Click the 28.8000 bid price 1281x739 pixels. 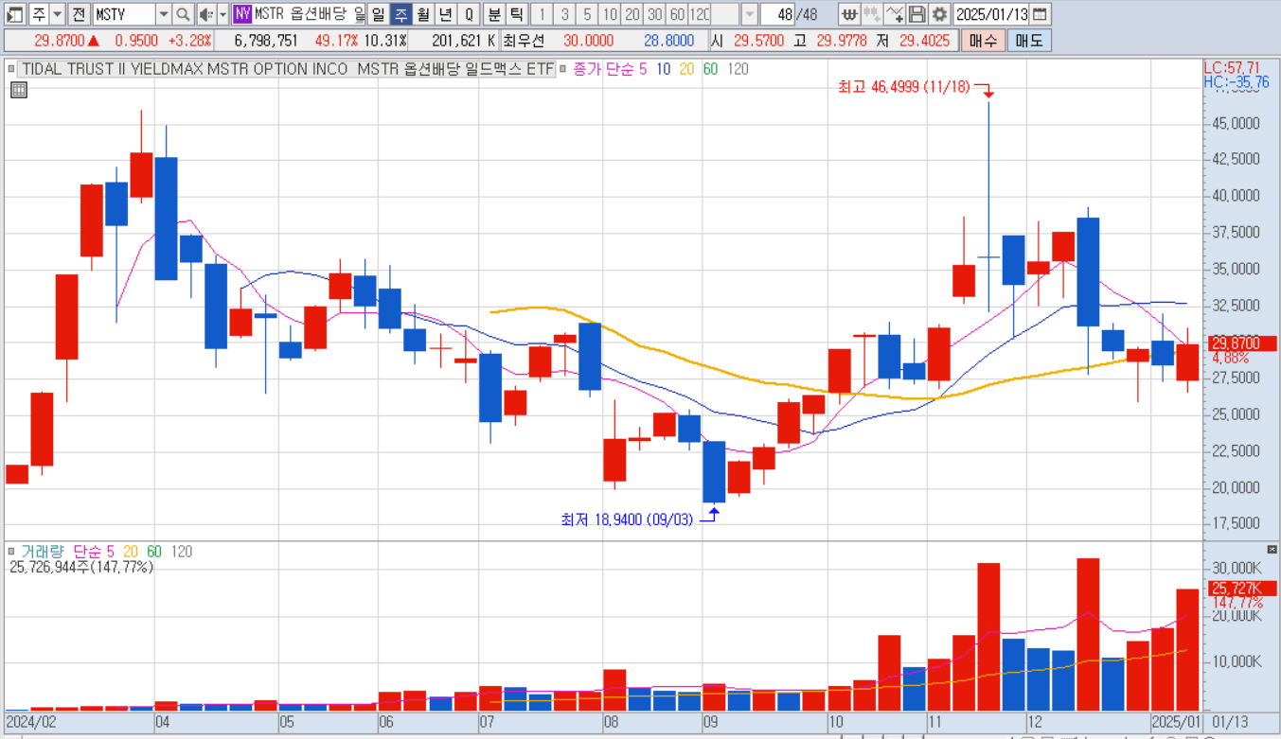click(668, 41)
